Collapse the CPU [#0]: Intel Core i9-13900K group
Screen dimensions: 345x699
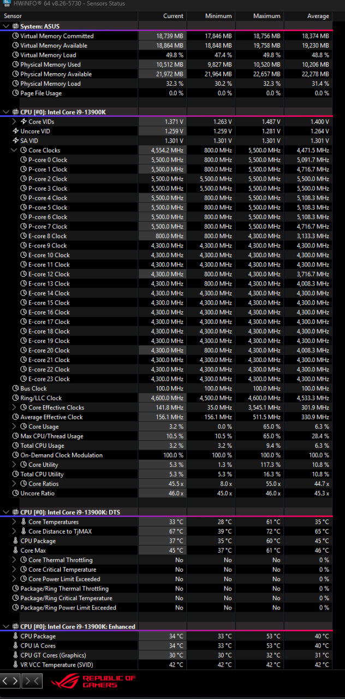coord(6,112)
